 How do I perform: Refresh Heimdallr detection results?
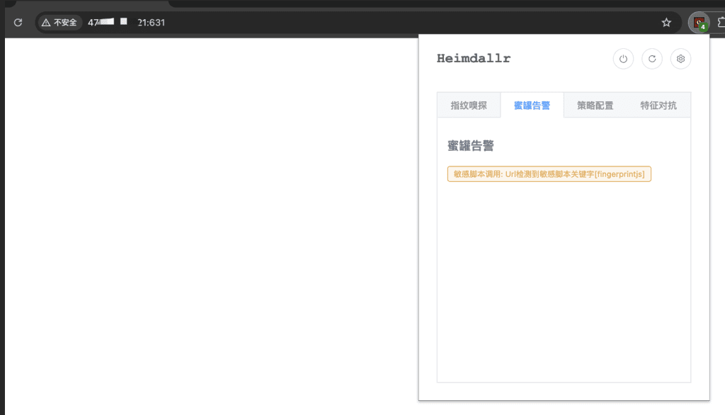coord(652,59)
